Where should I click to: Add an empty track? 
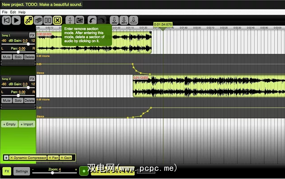[x=9, y=124]
